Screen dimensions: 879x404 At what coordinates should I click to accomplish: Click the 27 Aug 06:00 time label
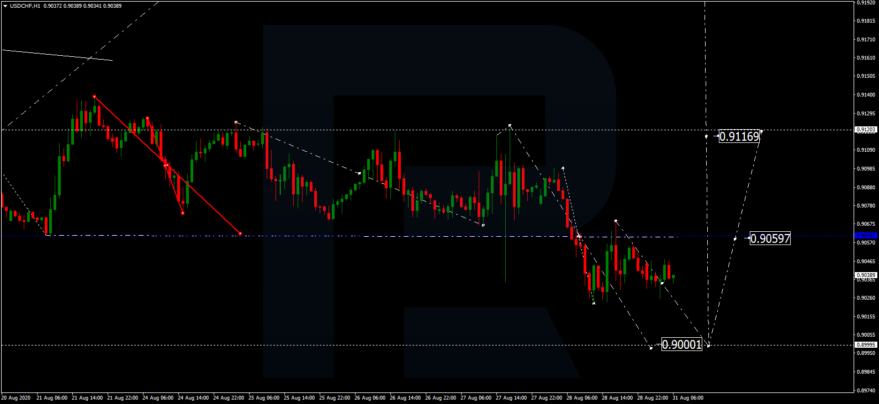tap(476, 398)
